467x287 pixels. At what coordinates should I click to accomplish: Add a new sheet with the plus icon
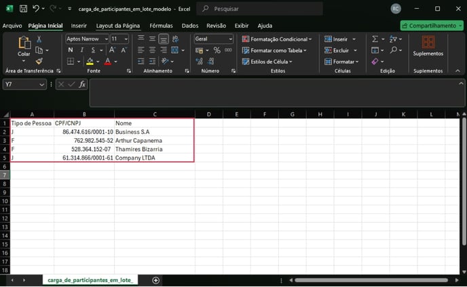click(155, 280)
